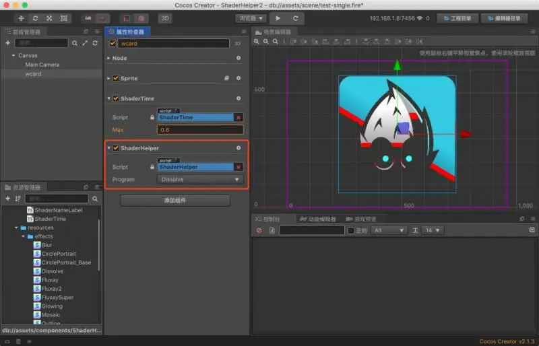This screenshot has height=346, width=539.
Task: Open the Node section gear menu
Action: [239, 58]
